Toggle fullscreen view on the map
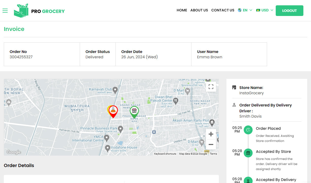 211,87
